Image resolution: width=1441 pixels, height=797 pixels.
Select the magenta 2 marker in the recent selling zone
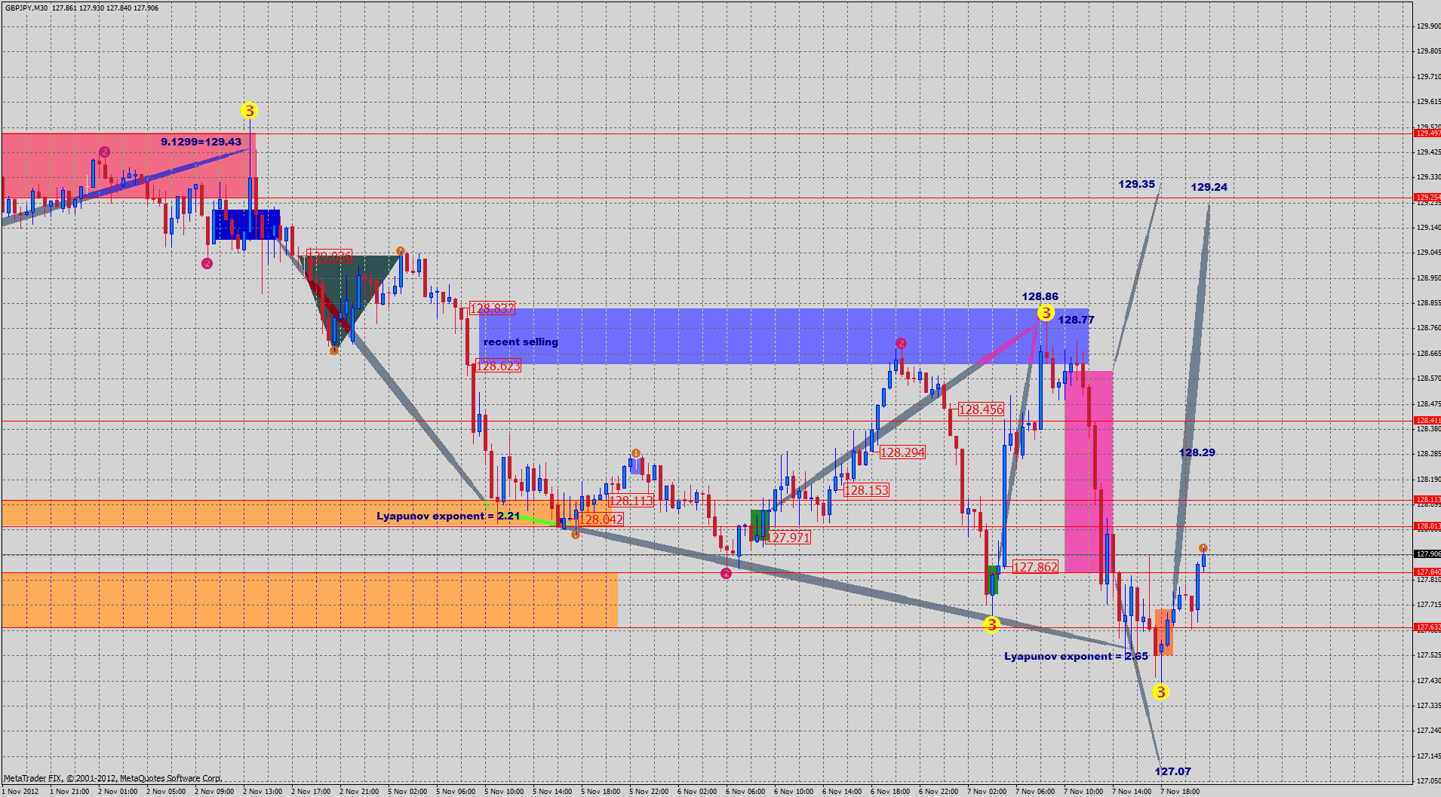(x=901, y=343)
